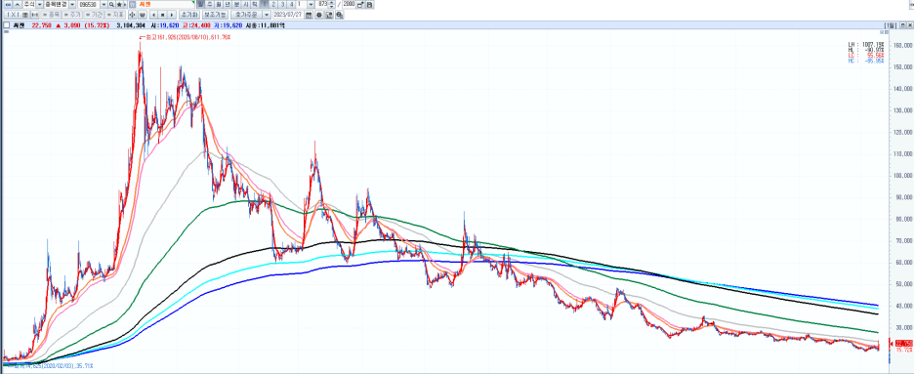Viewport: 914px width, 374px height.
Task: Collapse the toolbar with the up-arrow button
Action: coord(17,4)
